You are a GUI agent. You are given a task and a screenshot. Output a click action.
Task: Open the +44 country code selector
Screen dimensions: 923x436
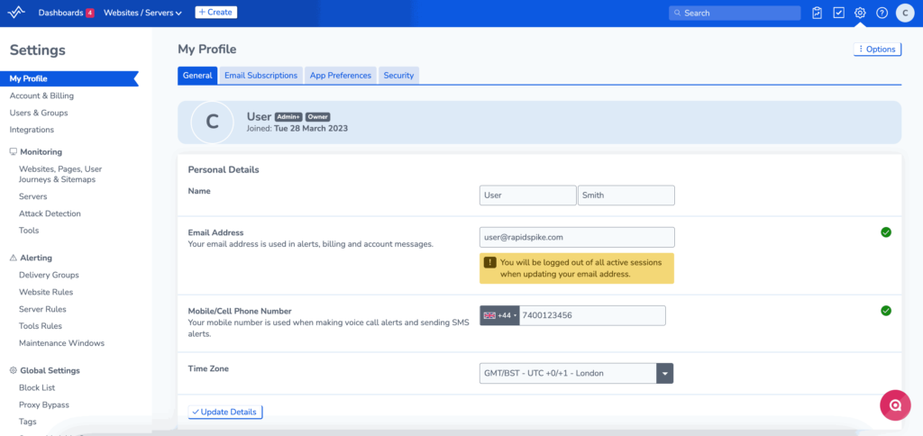pyautogui.click(x=499, y=315)
